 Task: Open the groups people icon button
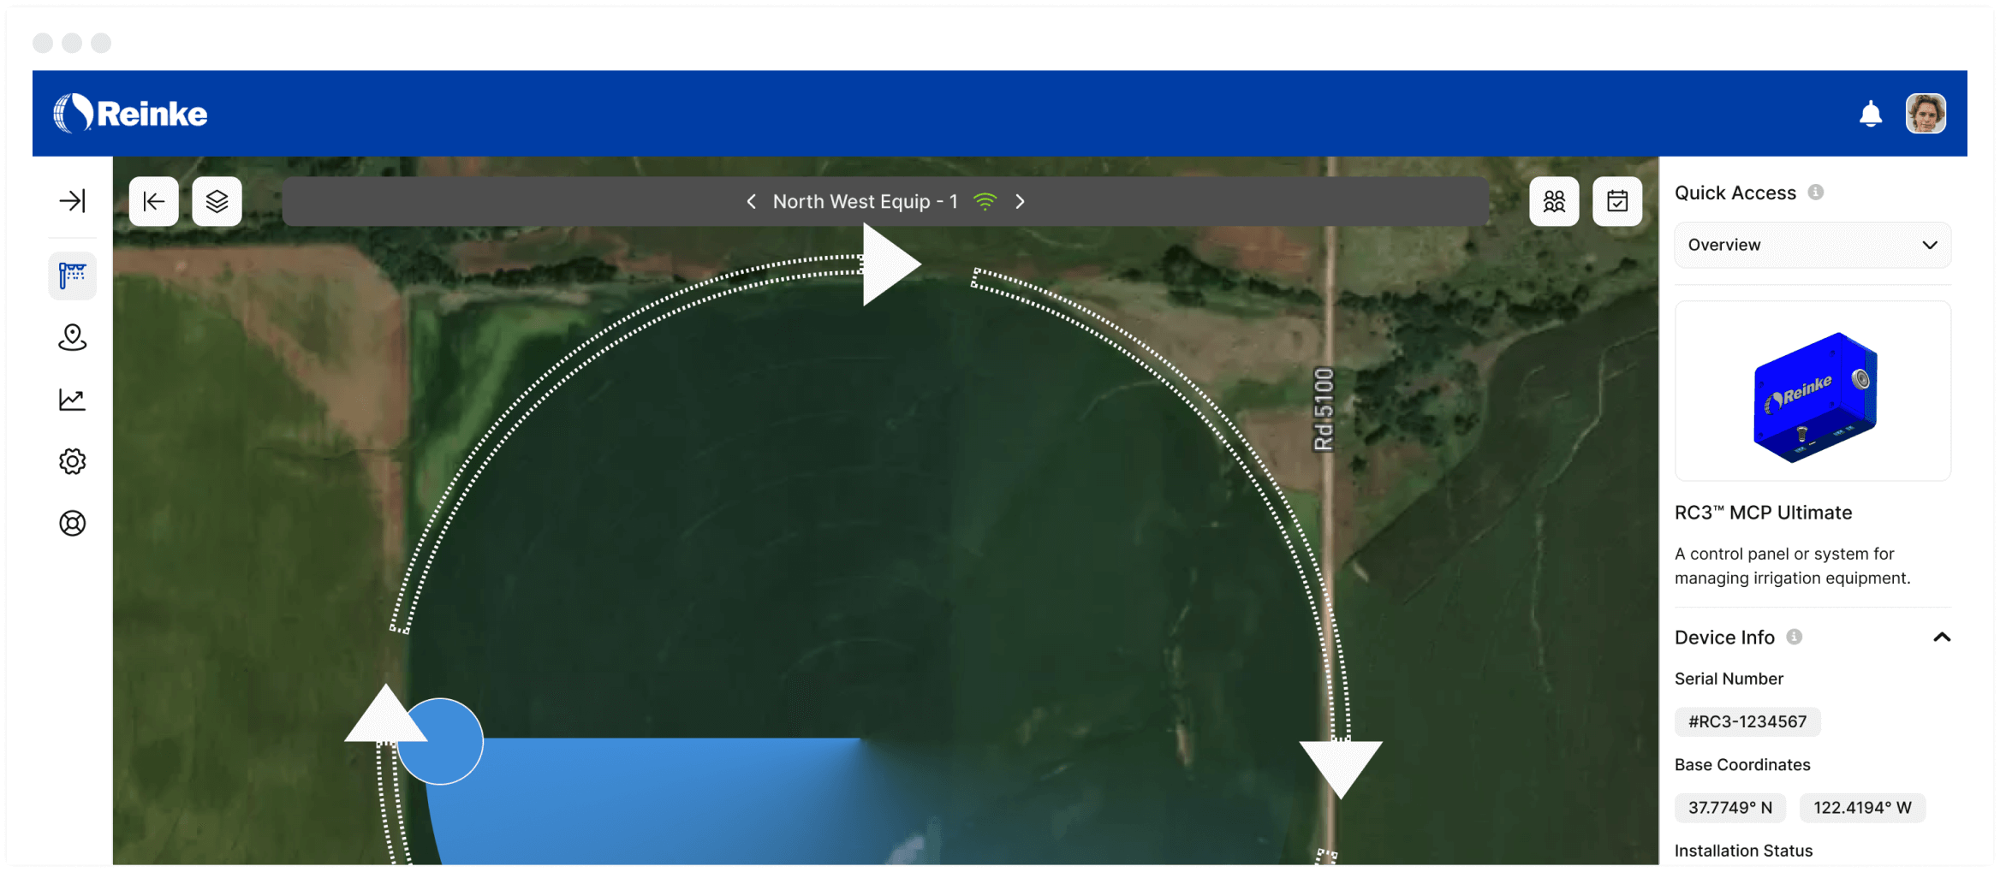tap(1555, 201)
